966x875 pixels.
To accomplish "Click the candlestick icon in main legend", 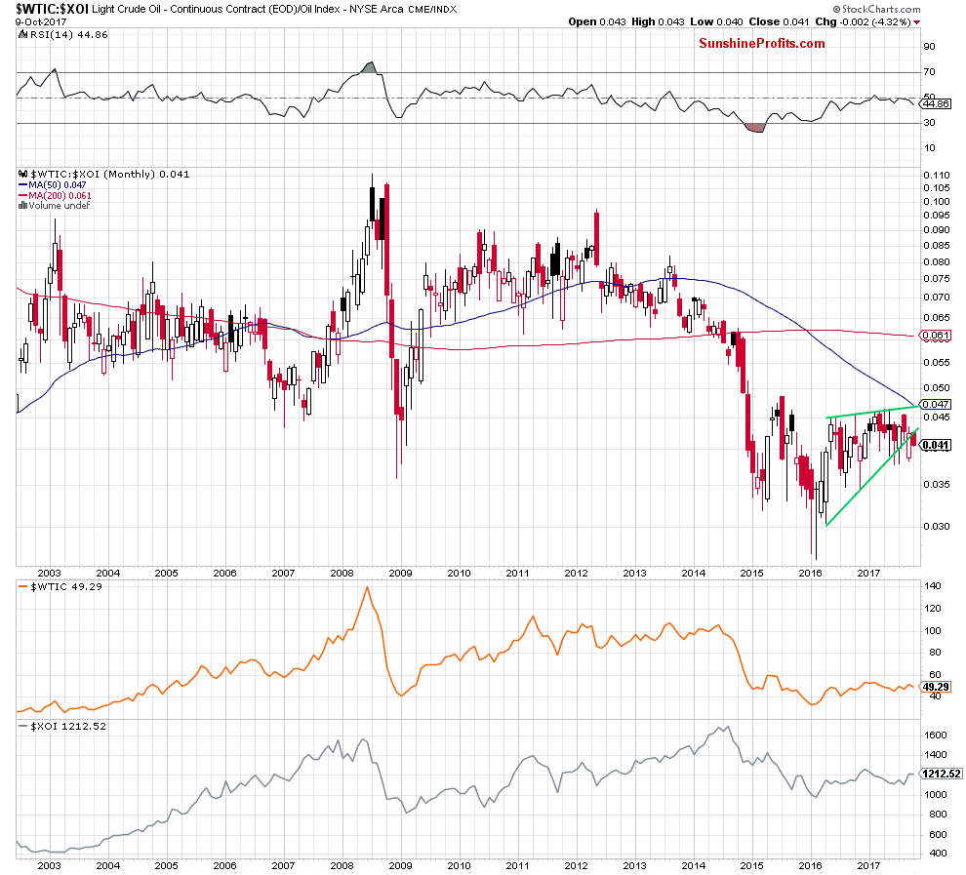I will click(x=23, y=175).
